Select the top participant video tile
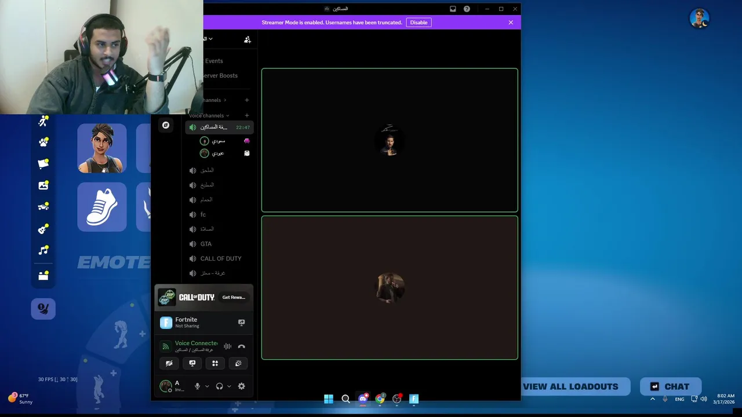The width and height of the screenshot is (742, 417). coord(390,140)
